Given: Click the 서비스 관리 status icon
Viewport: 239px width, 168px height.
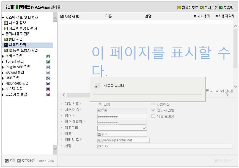Looking at the screenshot, I should click(48, 56).
